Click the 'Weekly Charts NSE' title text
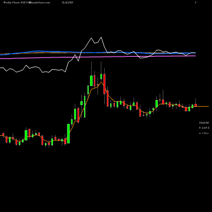The height and width of the screenshot is (212, 212). [14, 3]
